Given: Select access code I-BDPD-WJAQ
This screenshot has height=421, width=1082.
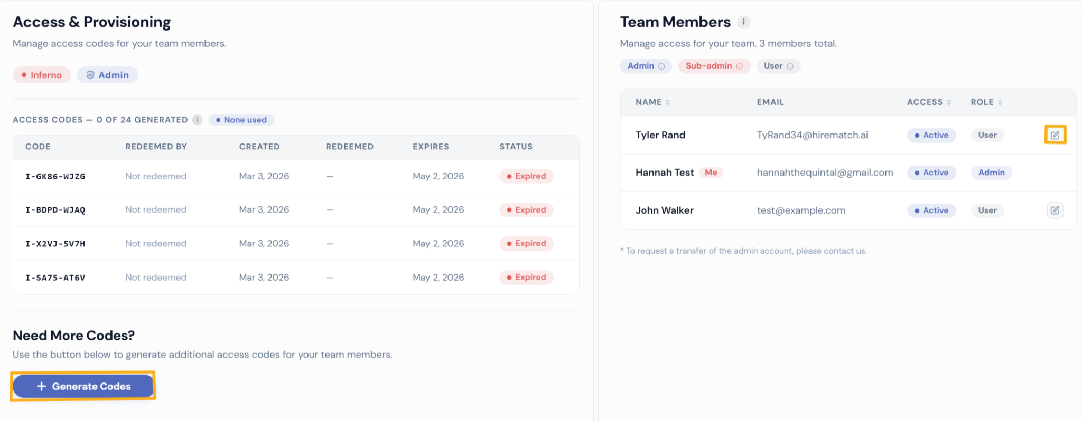Looking at the screenshot, I should pos(55,210).
